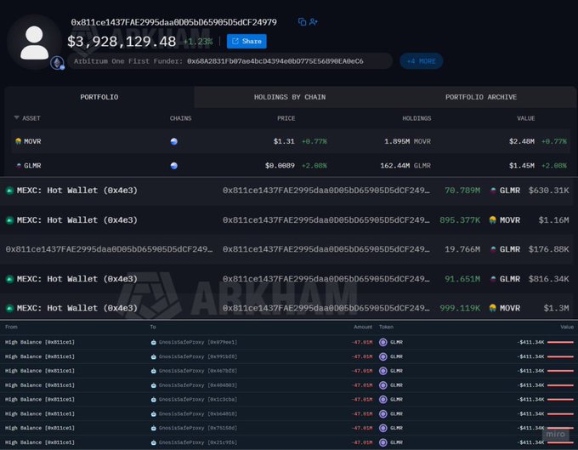Click the GLMR token icon in the portfolio
Screen dimensions: 578x450
coord(19,166)
